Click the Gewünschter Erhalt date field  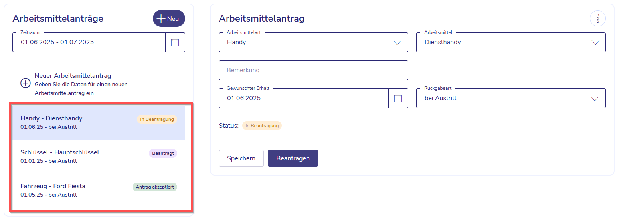pos(304,98)
